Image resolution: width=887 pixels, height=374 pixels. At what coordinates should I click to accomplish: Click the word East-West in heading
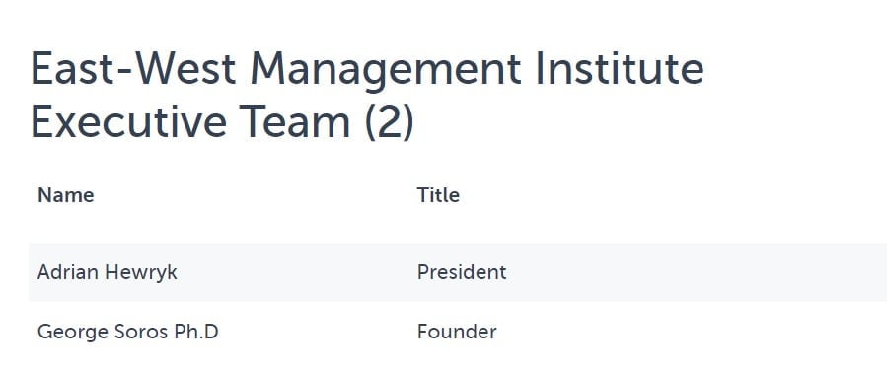(x=133, y=68)
